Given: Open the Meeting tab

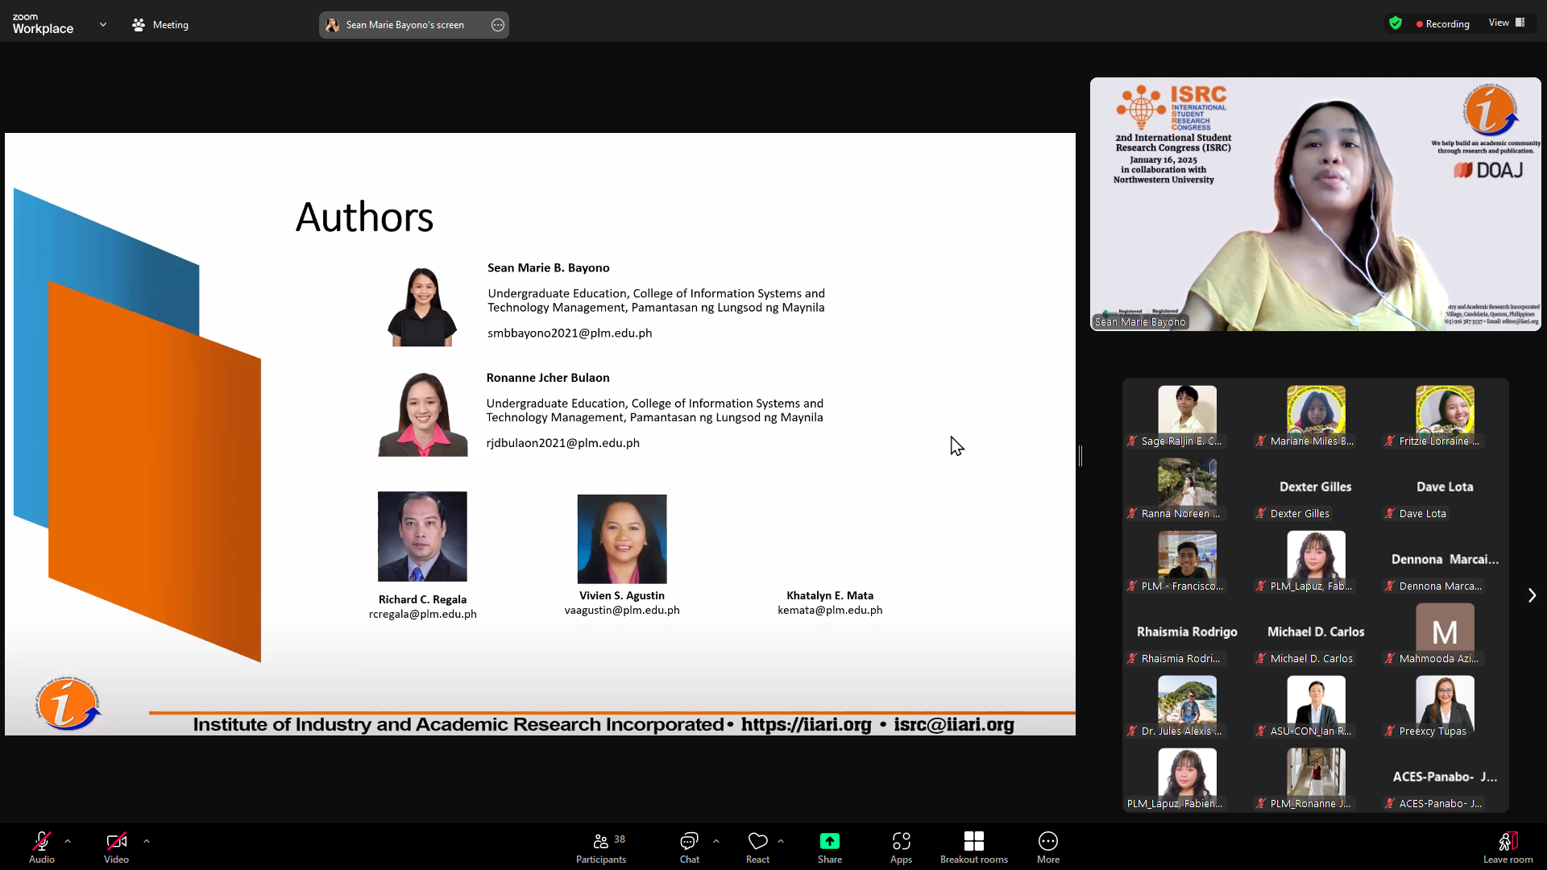Looking at the screenshot, I should point(160,25).
